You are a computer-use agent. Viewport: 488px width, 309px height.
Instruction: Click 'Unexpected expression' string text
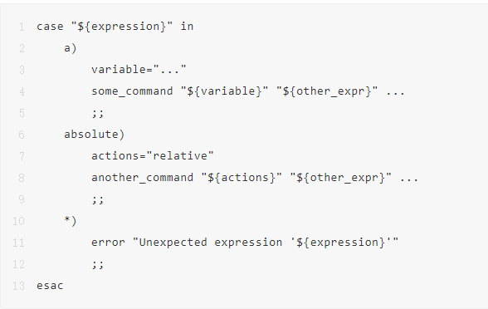coord(211,243)
